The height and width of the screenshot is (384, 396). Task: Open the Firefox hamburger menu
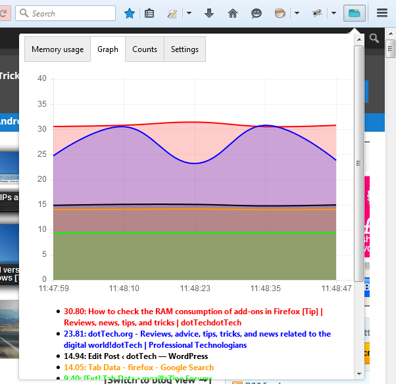coord(382,13)
